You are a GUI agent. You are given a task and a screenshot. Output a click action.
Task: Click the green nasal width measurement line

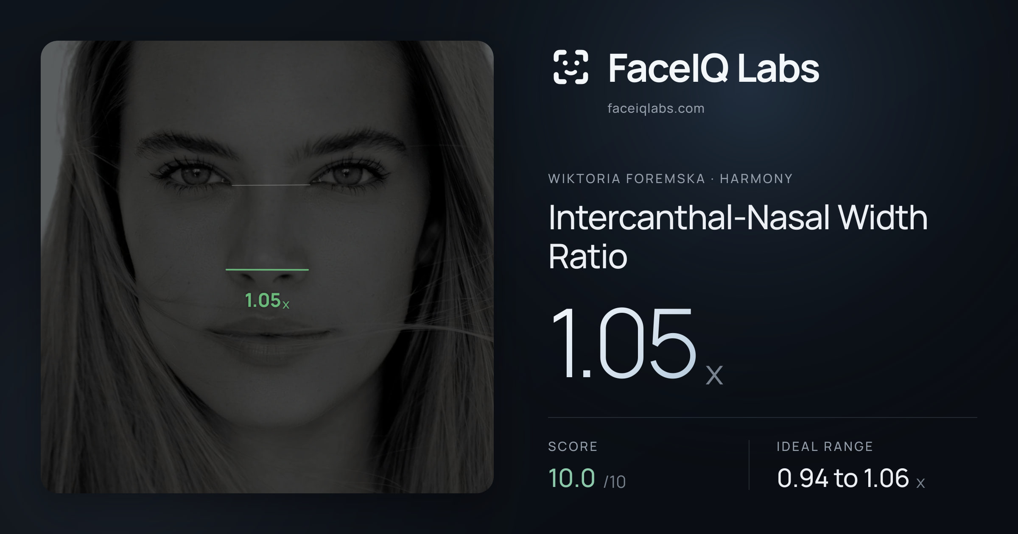pos(267,270)
